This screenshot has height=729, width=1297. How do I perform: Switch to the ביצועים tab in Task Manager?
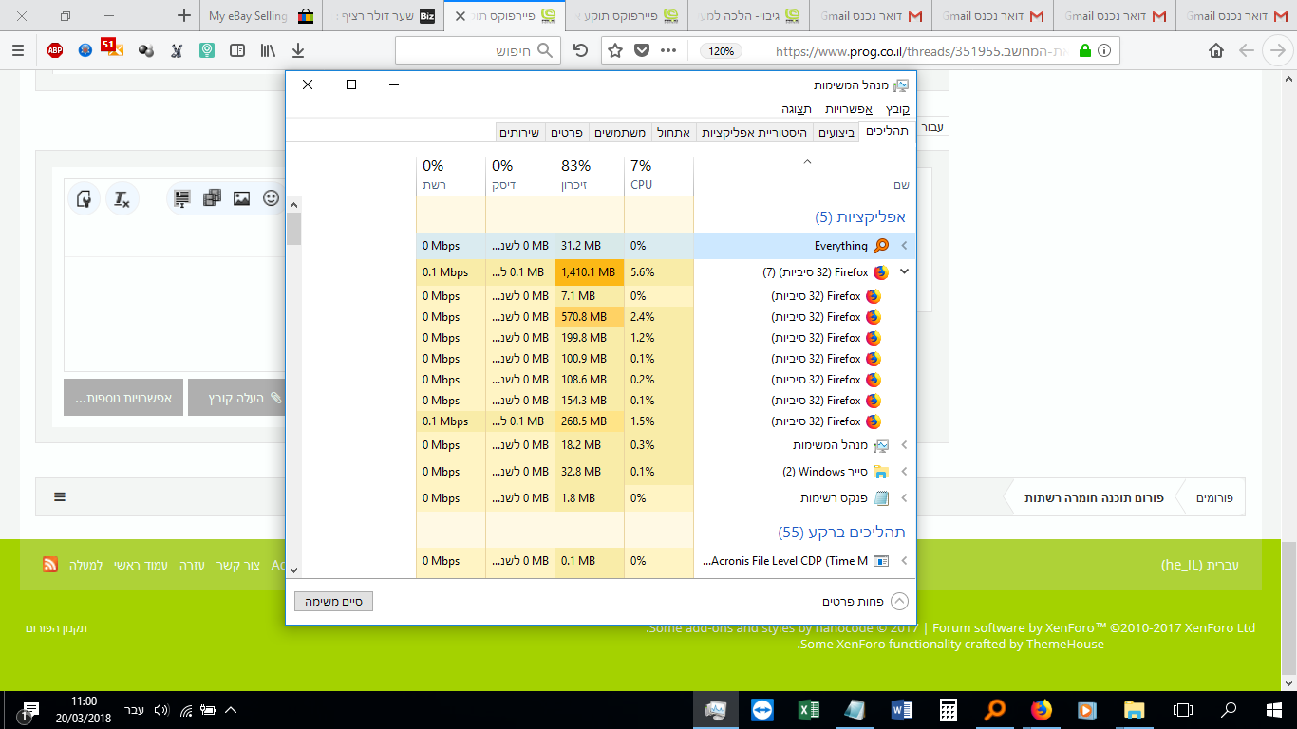(x=836, y=132)
